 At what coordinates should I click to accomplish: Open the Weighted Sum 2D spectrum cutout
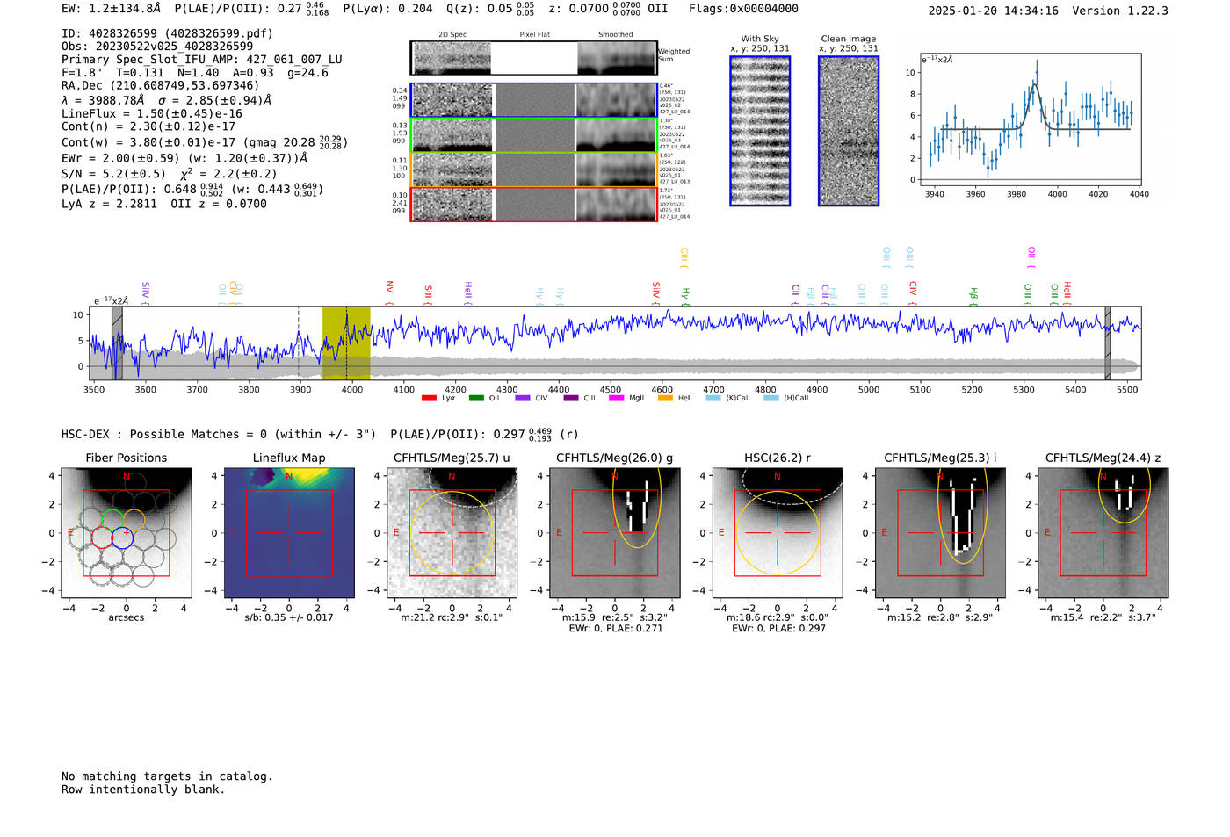(534, 58)
